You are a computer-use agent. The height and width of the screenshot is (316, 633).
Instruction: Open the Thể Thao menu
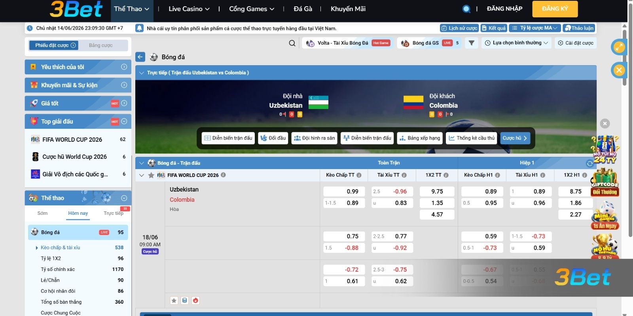(131, 9)
